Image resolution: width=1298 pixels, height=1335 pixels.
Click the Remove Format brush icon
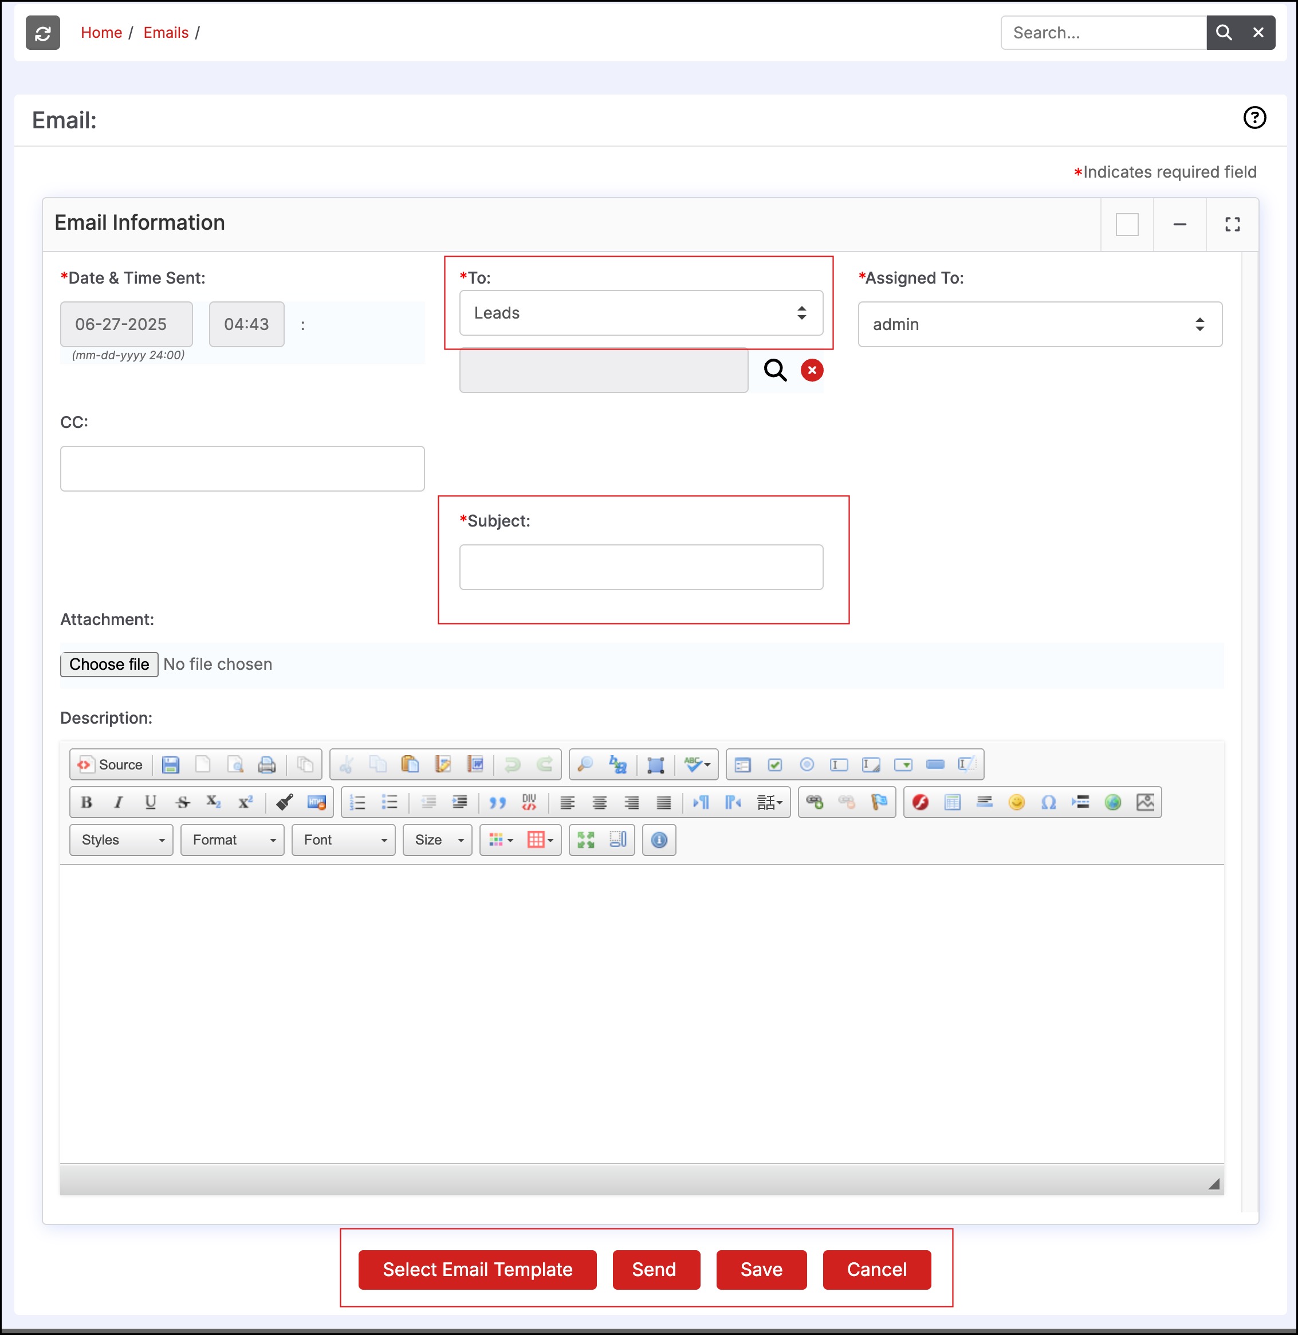coord(284,802)
